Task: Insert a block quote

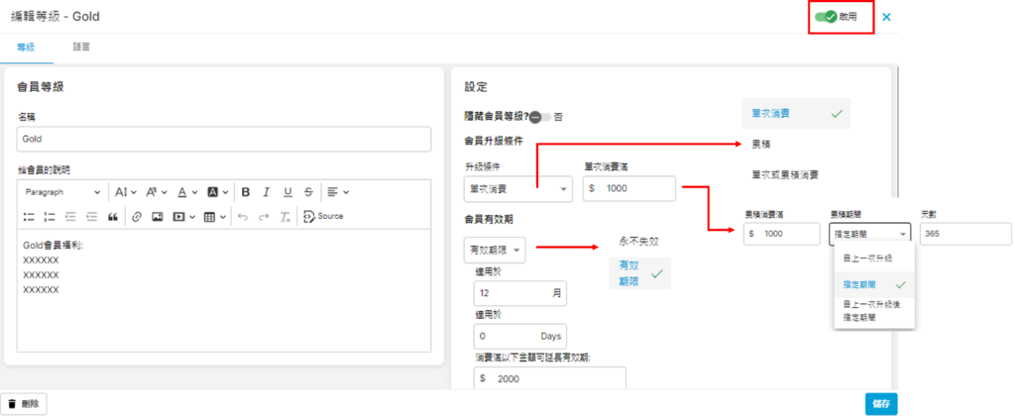Action: 112,216
